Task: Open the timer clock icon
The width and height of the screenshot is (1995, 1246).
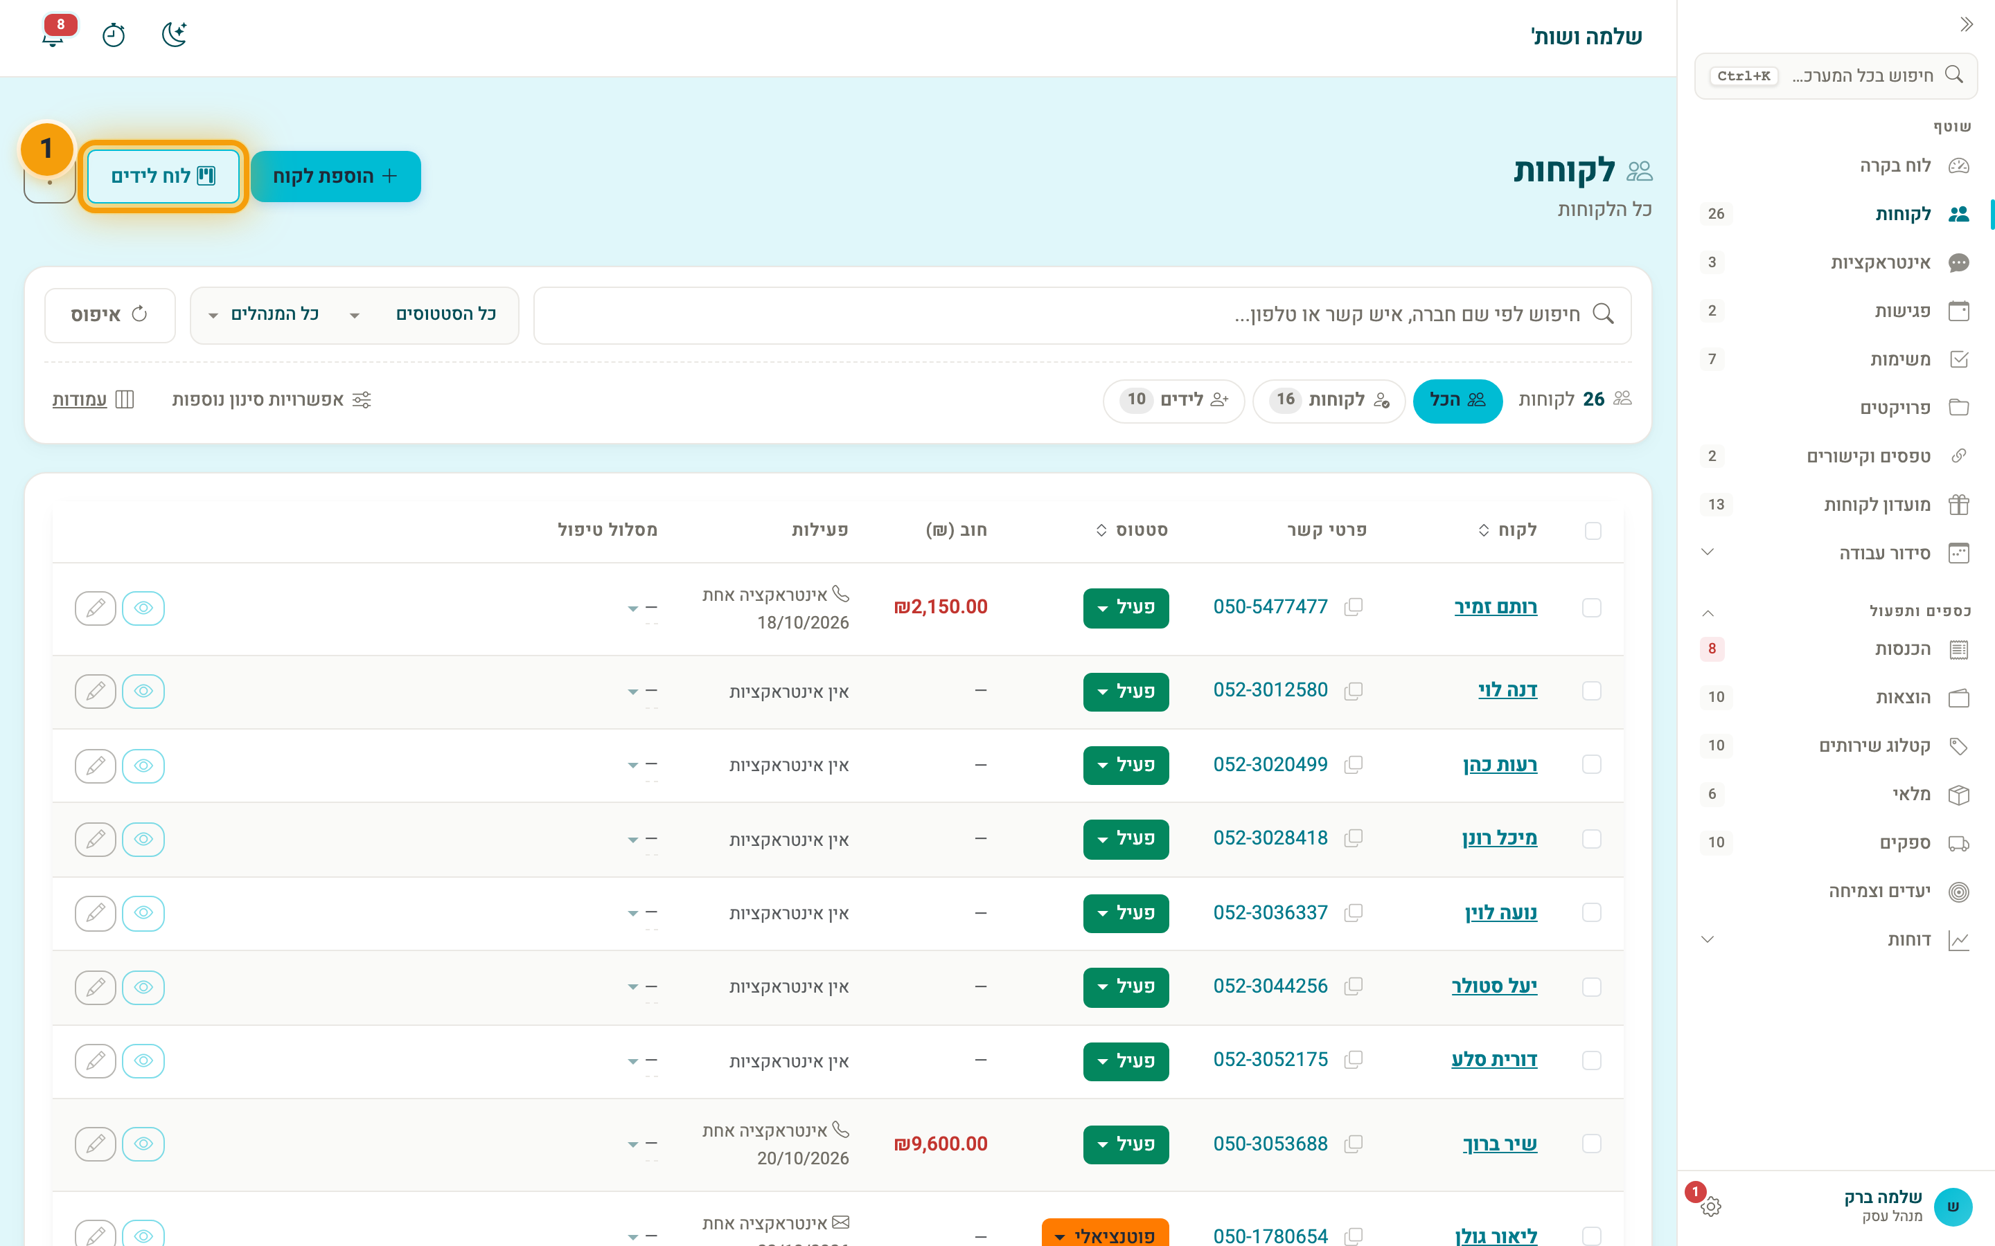Action: [x=114, y=35]
